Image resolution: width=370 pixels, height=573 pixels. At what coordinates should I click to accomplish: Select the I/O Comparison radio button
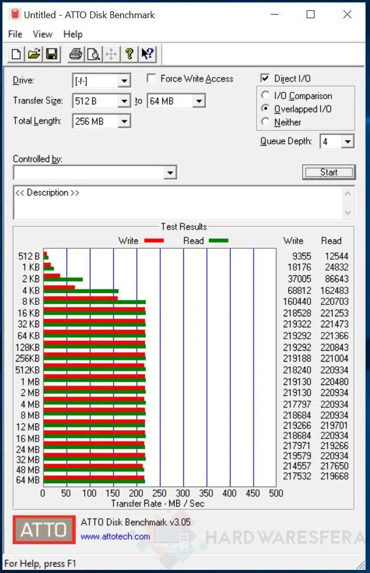tap(265, 95)
